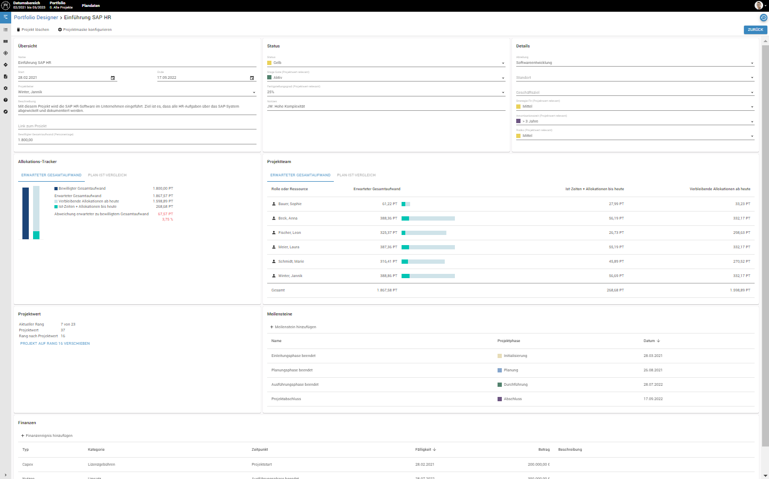Image resolution: width=769 pixels, height=479 pixels.
Task: Click the diamond direction icon in the sidebar
Action: tap(5, 65)
